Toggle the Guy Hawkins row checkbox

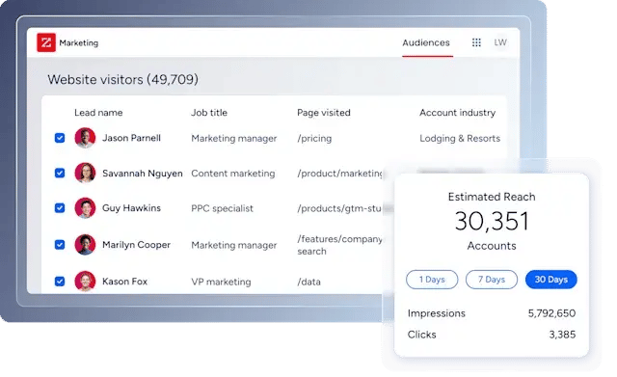click(x=60, y=207)
